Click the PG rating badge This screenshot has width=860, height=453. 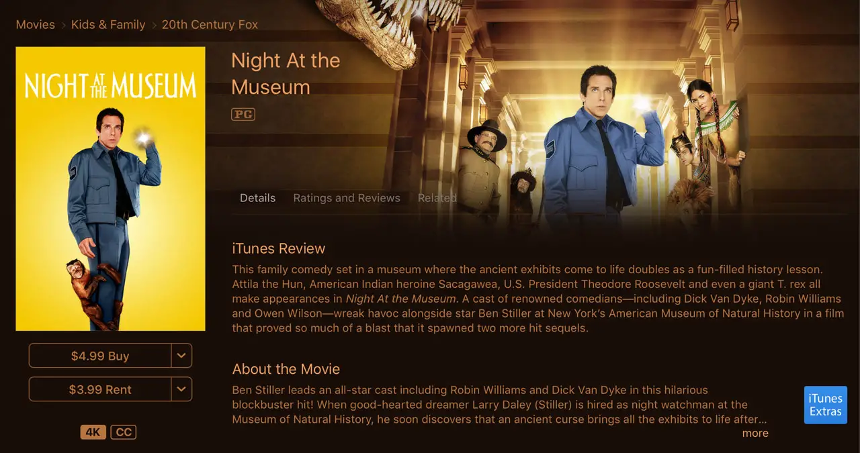pyautogui.click(x=243, y=114)
